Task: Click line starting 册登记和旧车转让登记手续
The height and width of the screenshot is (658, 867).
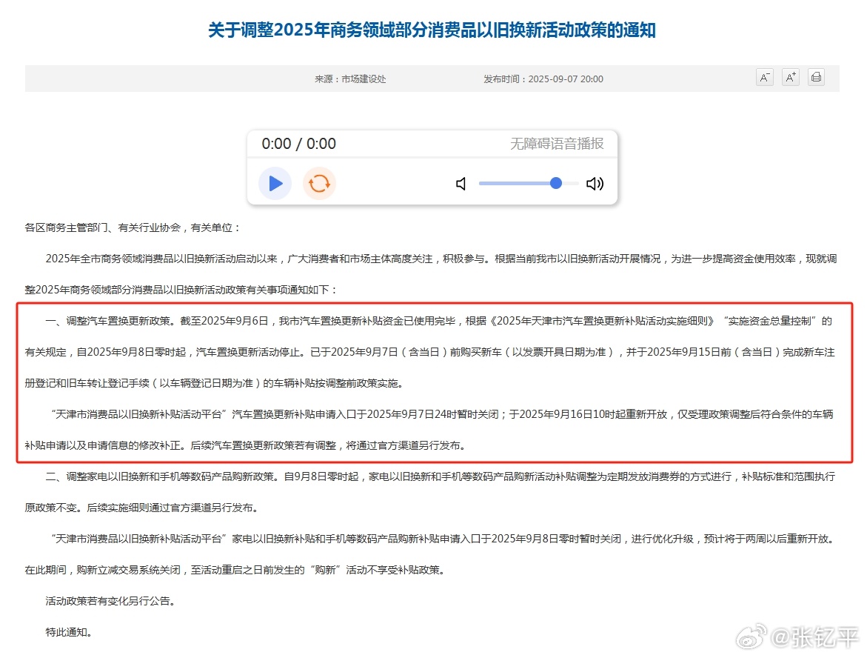Action: pyautogui.click(x=215, y=383)
